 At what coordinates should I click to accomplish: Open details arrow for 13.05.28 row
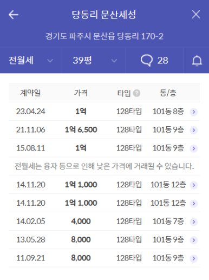194,240
